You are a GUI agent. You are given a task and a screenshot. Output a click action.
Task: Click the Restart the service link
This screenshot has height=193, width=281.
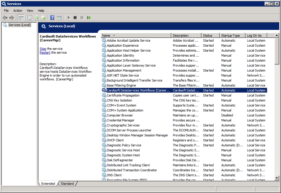tap(45, 53)
